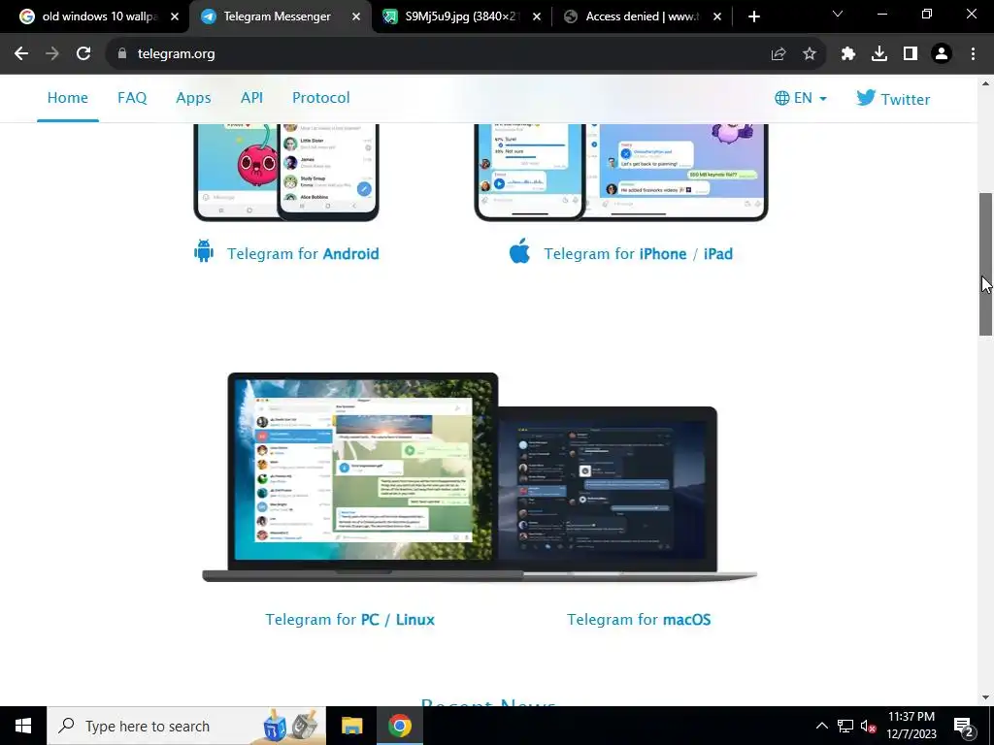Switch to the S9Mj5u9.jpg tab

[461, 16]
